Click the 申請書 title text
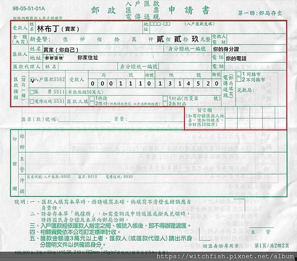297x261 pixels. 189,10
